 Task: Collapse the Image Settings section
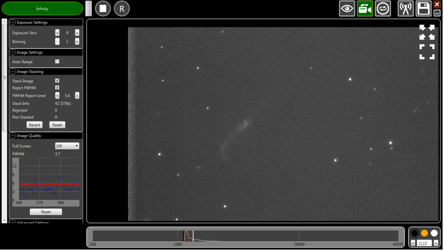tap(13, 52)
